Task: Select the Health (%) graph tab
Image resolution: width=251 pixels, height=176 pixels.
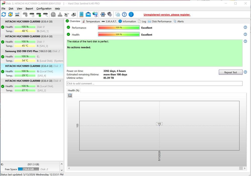Action: click(73, 91)
